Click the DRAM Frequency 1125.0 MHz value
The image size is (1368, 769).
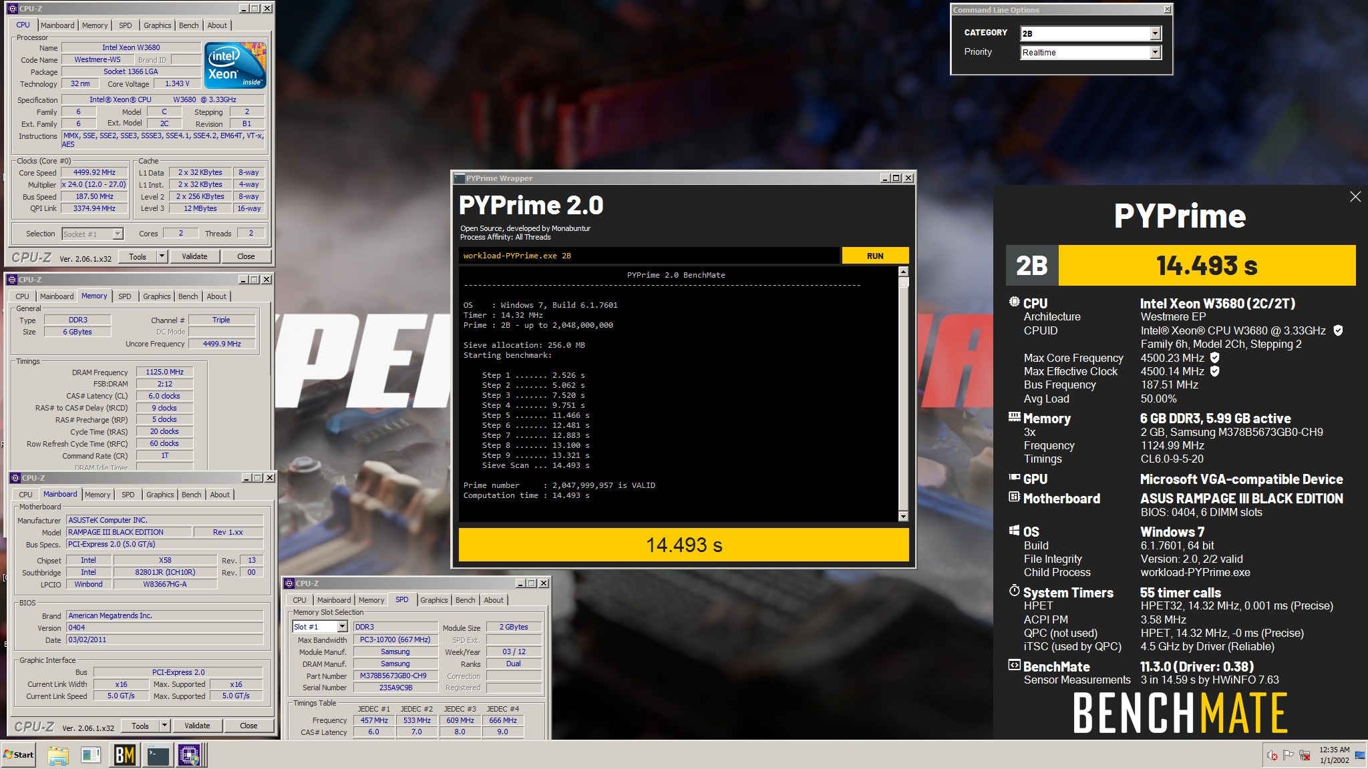(x=164, y=372)
